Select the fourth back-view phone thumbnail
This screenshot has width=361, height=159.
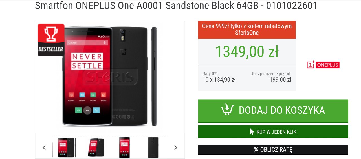(153, 147)
